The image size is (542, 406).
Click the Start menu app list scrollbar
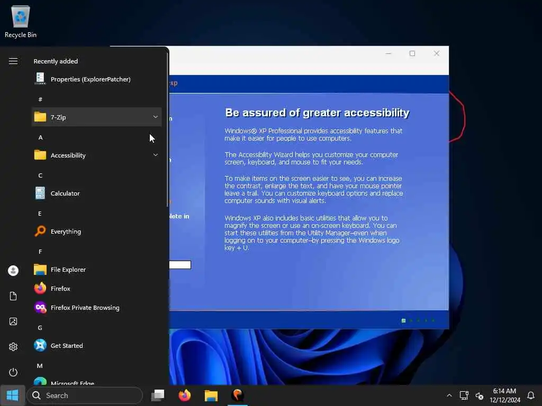pyautogui.click(x=167, y=130)
